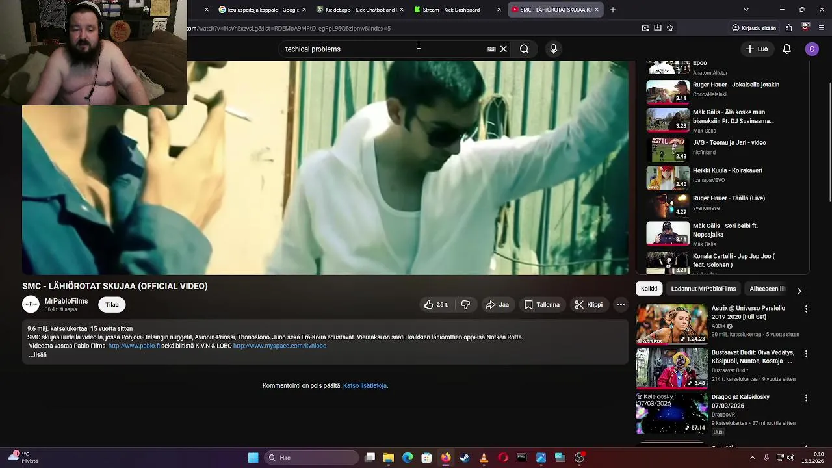Open the purple C account avatar
This screenshot has width=832, height=468.
pyautogui.click(x=812, y=49)
